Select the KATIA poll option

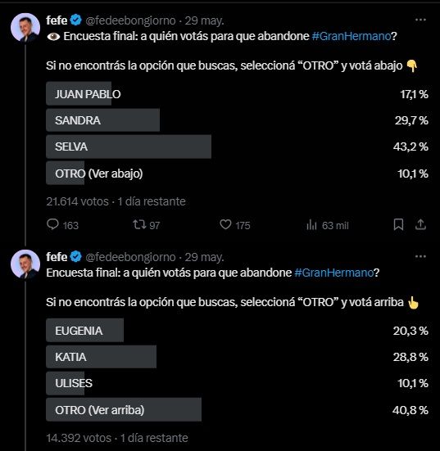[x=238, y=357]
